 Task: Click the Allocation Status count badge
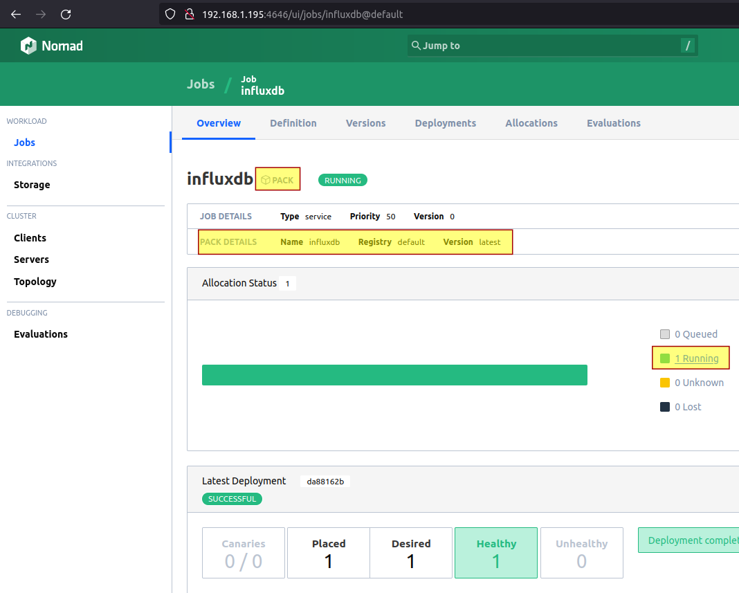click(x=287, y=283)
